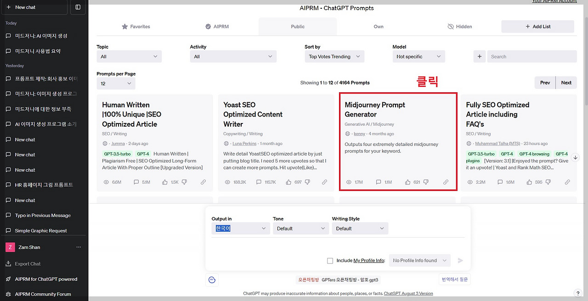This screenshot has width=588, height=301.
Task: Copy link of Midjourney Prompt Generator
Action: tap(446, 182)
